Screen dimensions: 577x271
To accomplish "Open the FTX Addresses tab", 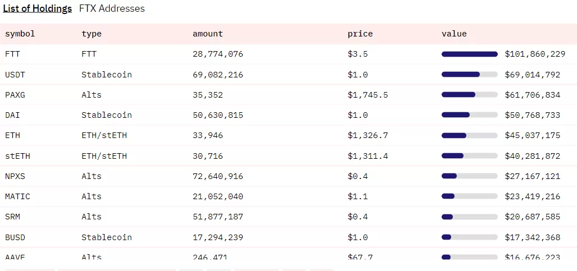I will pyautogui.click(x=112, y=8).
